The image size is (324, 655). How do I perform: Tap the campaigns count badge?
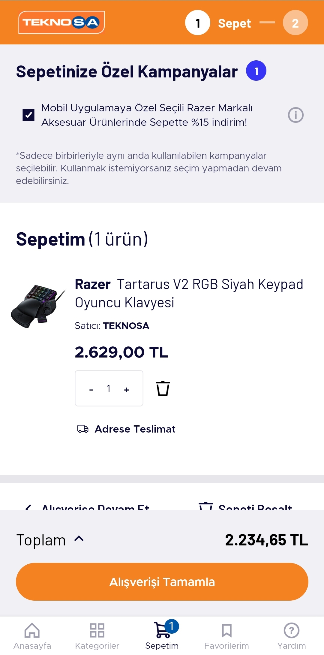pos(256,71)
